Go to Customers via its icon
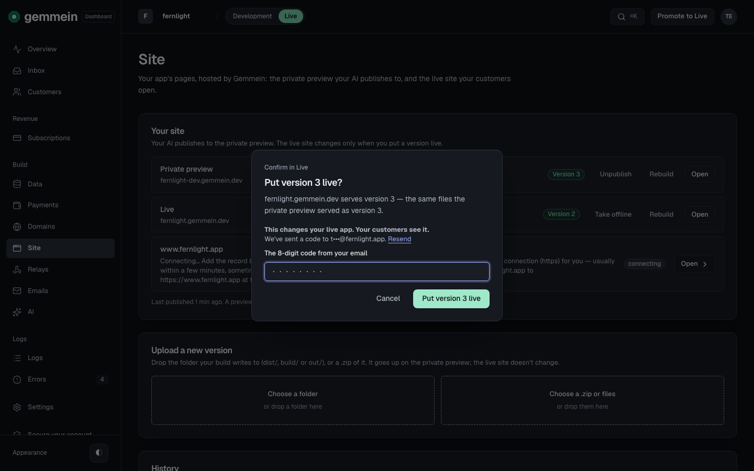The width and height of the screenshot is (754, 471). (17, 92)
